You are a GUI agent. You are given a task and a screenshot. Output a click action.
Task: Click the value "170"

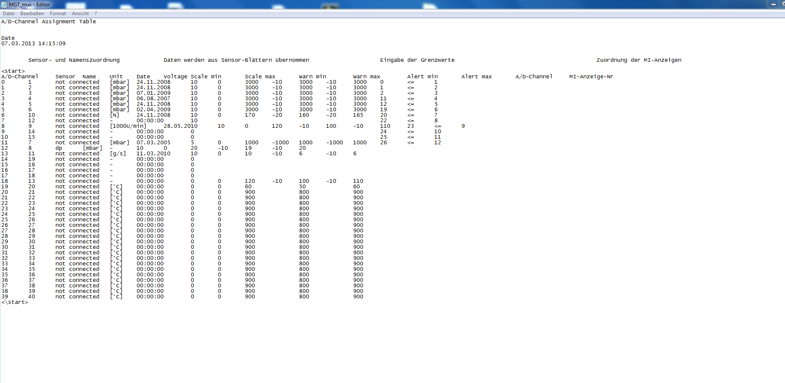250,115
